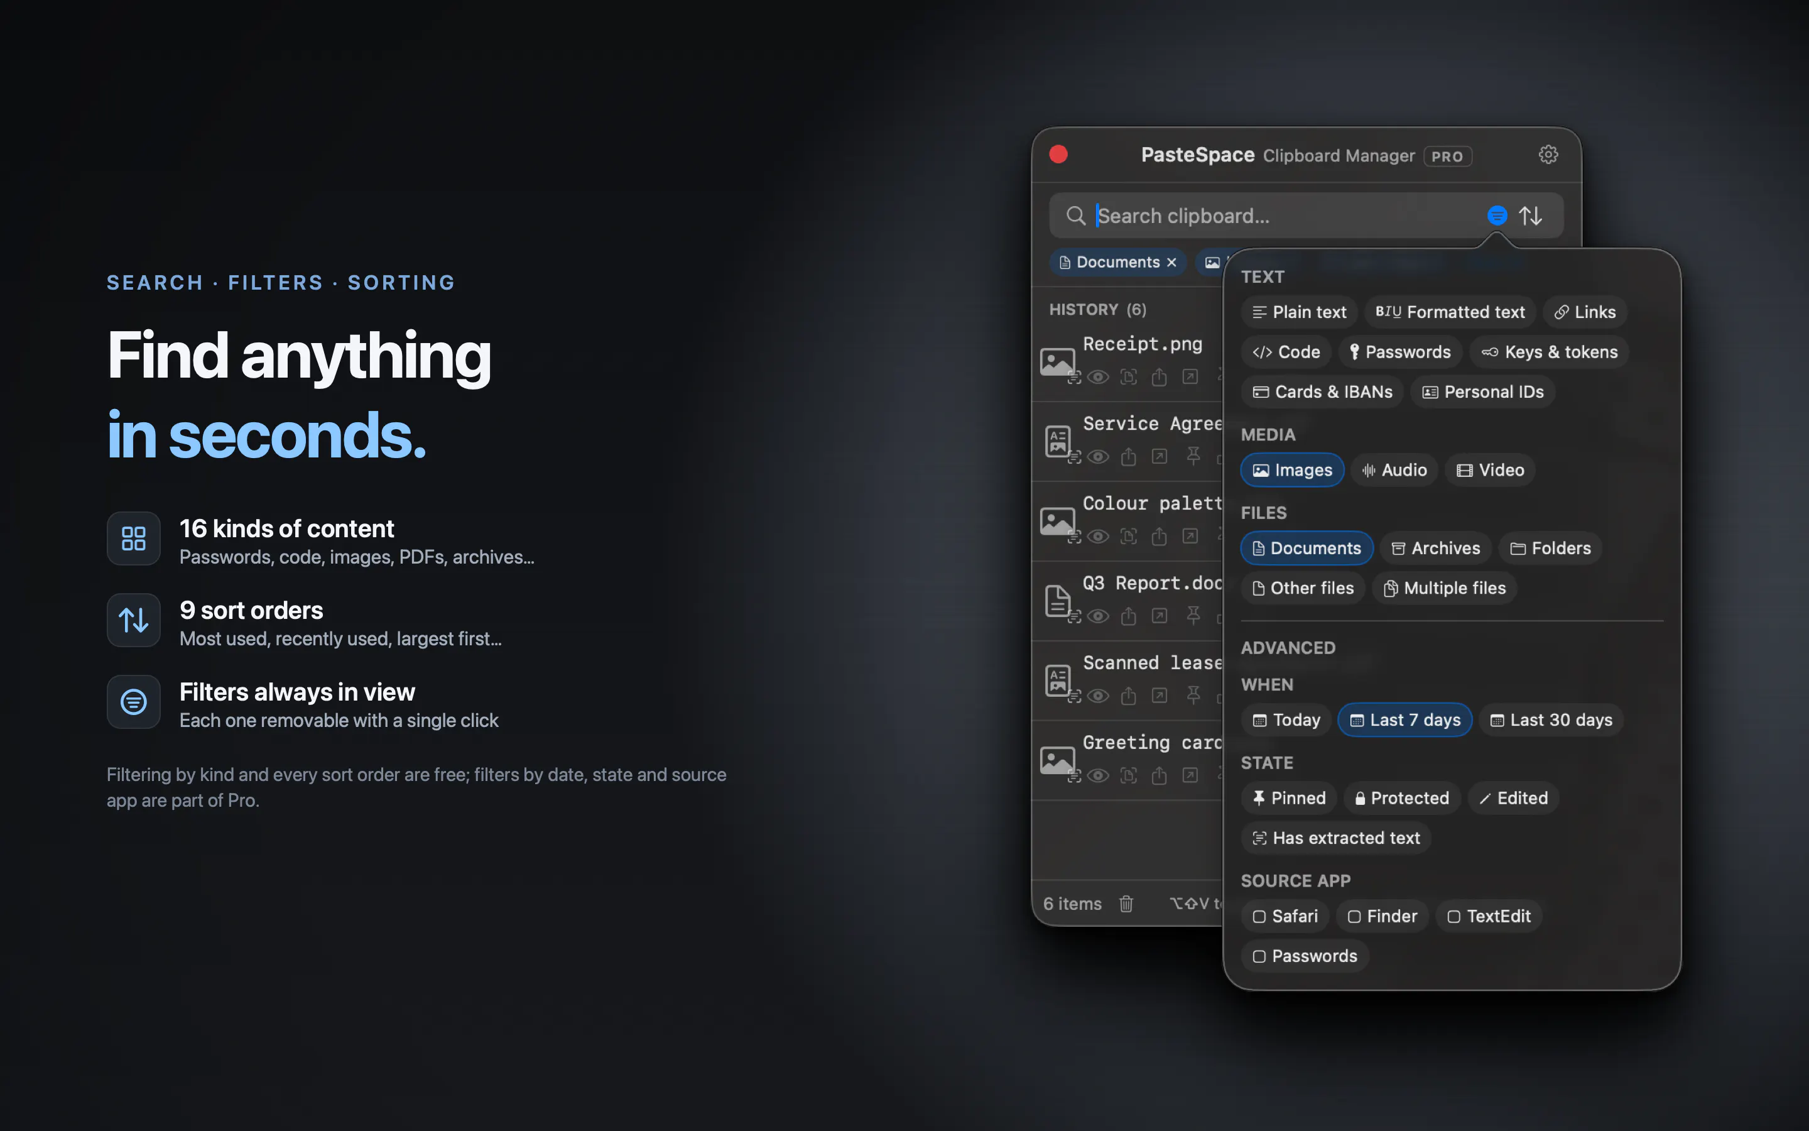
Task: Share the Colour palette item
Action: (x=1159, y=537)
